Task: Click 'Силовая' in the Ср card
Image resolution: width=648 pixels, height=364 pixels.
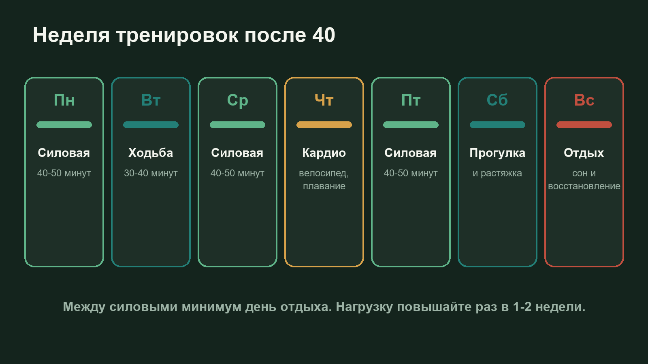Action: pos(237,153)
